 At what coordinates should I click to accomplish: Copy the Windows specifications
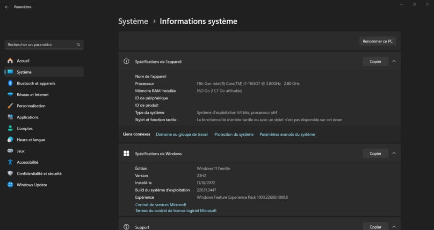pos(376,153)
